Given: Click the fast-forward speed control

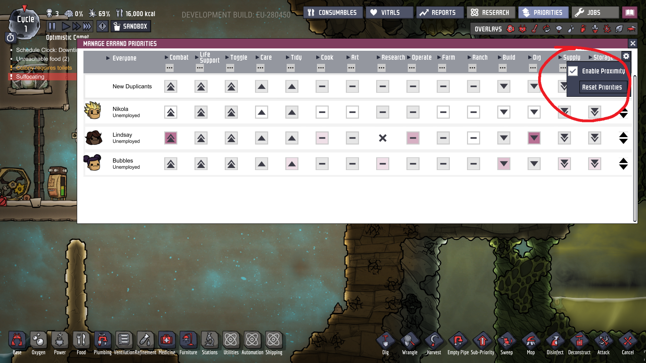Looking at the screenshot, I should tap(77, 26).
